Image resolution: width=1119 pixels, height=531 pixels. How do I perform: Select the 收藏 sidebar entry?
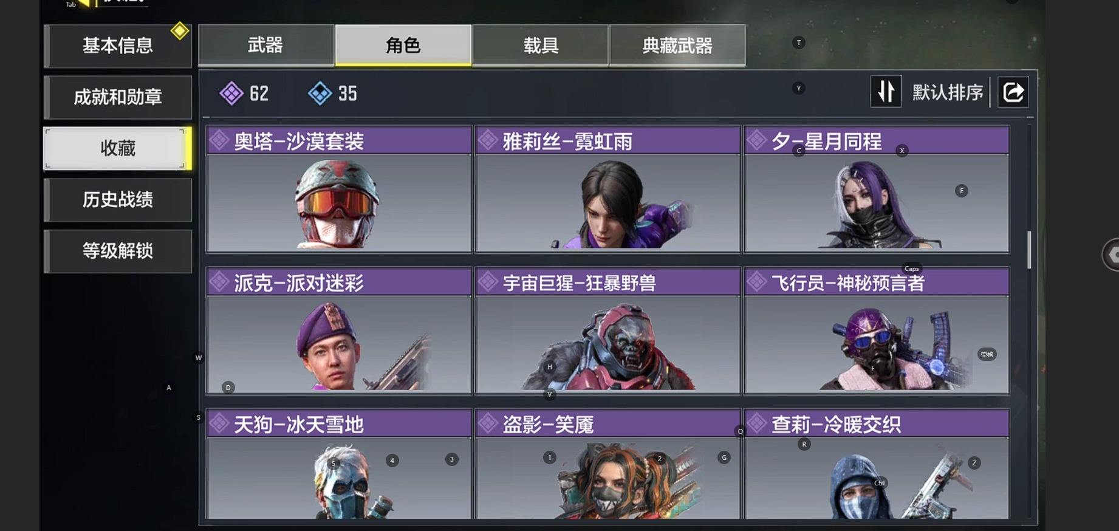pos(118,148)
